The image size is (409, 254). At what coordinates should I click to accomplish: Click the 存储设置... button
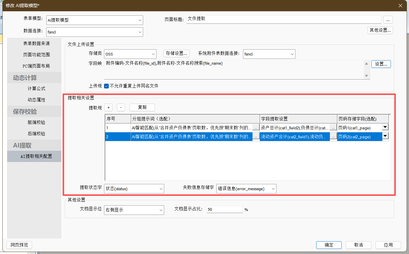pyautogui.click(x=176, y=53)
